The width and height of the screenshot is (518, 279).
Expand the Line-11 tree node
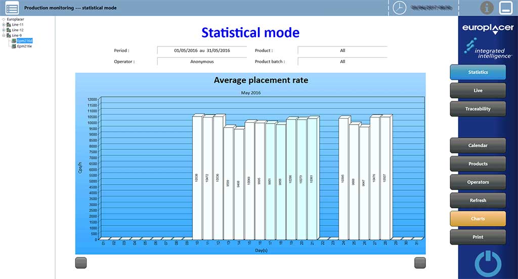(x=4, y=25)
